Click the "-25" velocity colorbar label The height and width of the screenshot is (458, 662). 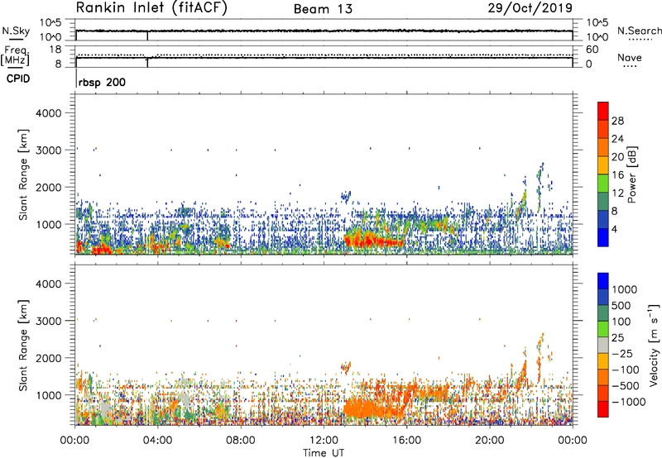pos(621,354)
